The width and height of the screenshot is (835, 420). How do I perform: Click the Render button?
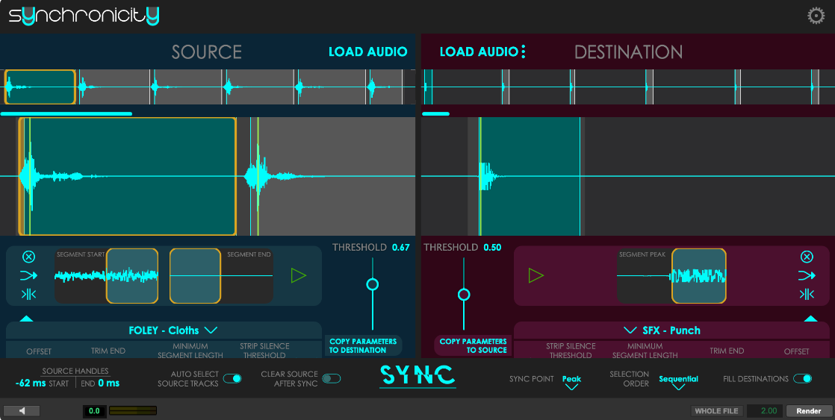click(808, 410)
